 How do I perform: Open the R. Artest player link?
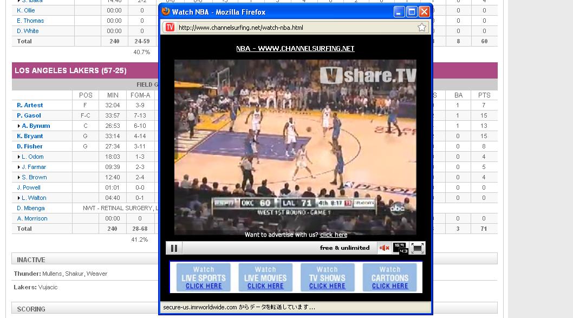[x=30, y=105]
